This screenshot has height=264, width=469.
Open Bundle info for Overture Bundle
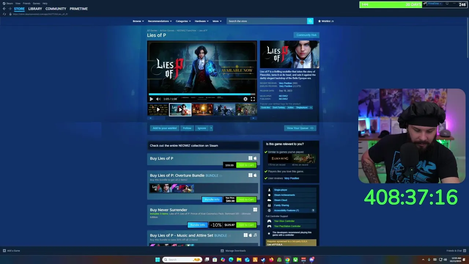pos(212,199)
